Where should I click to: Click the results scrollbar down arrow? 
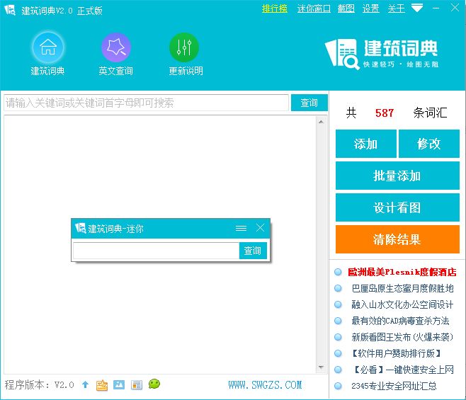coord(321,367)
